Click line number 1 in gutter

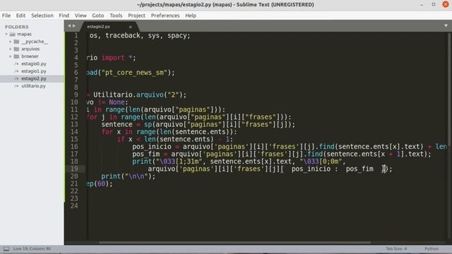[x=76, y=36]
